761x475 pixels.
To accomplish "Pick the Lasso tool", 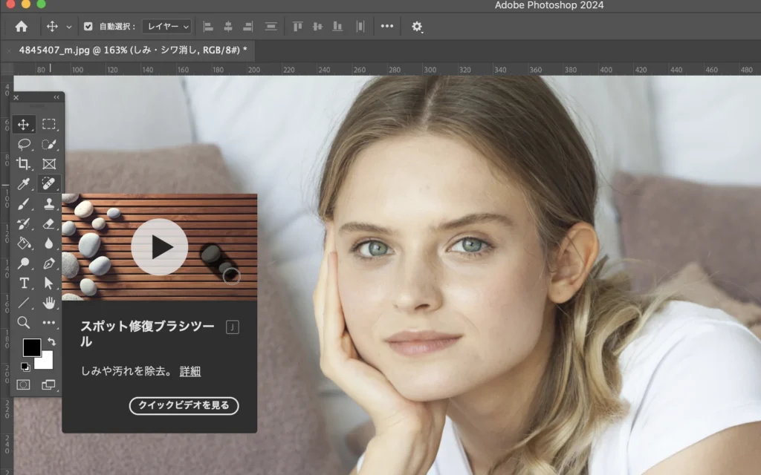I will [x=24, y=145].
